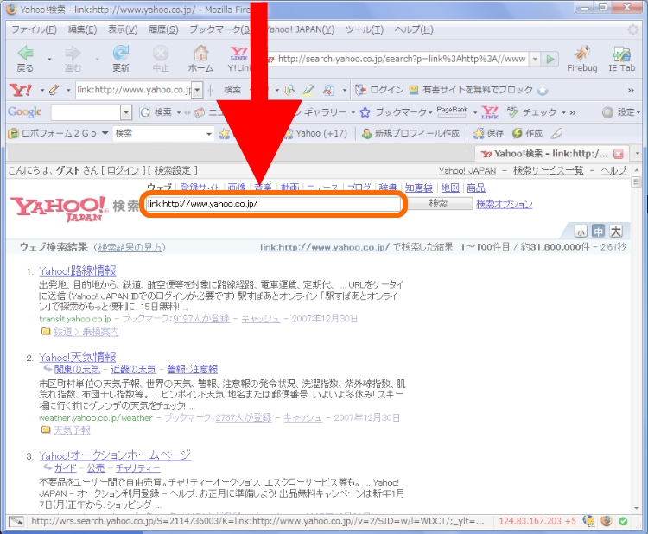Open the ツール(T) menu

point(364,29)
